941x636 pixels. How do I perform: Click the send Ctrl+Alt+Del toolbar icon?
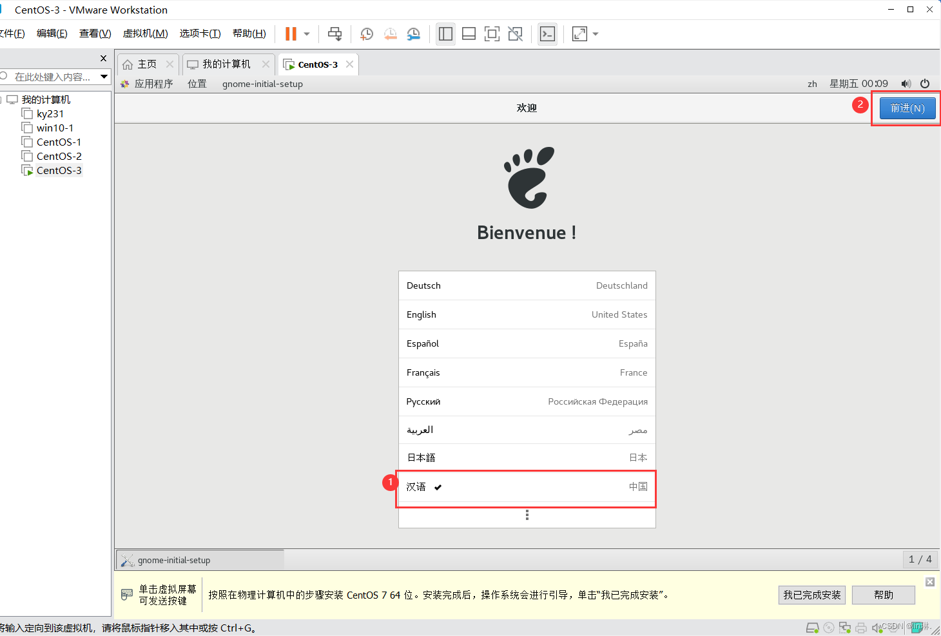coord(335,34)
